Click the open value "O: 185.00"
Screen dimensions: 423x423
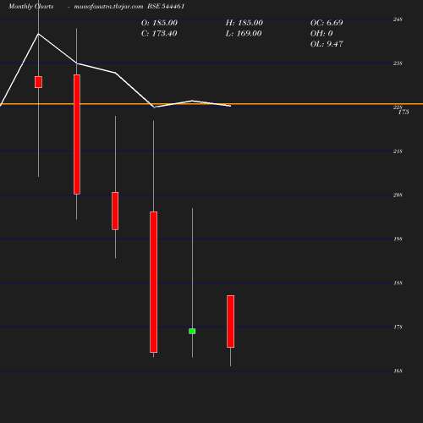[159, 23]
